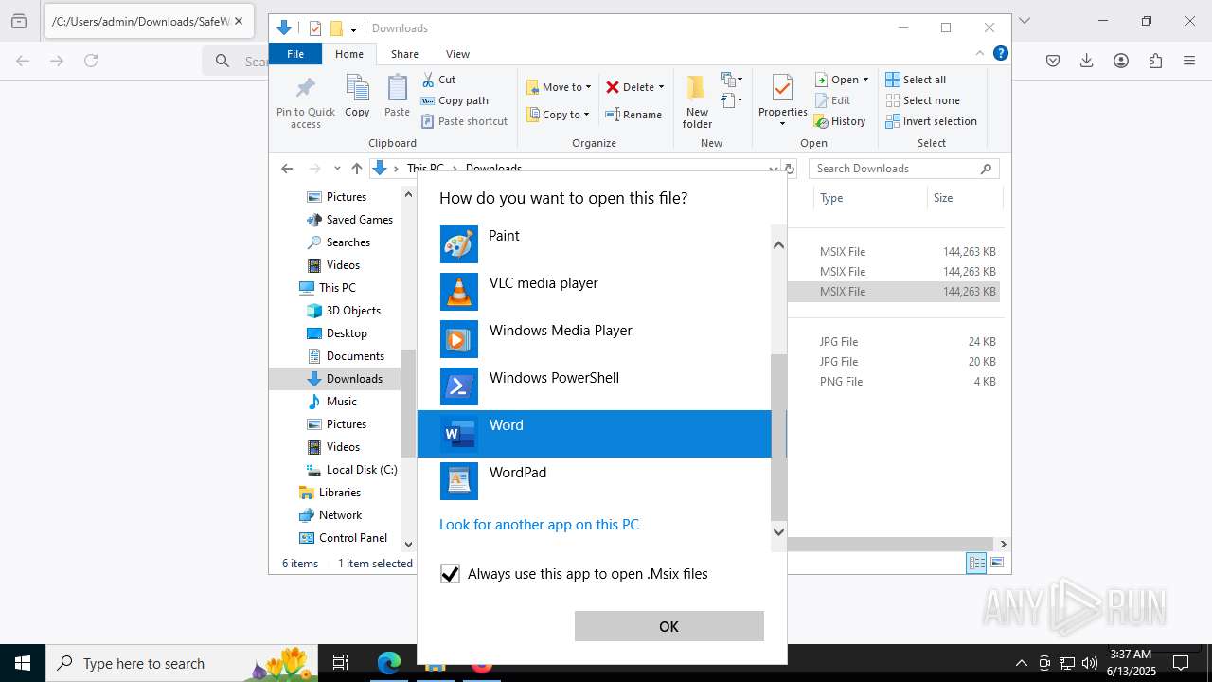The width and height of the screenshot is (1212, 682).
Task: Collapse the Explorer ribbon chevron
Action: pos(980,54)
